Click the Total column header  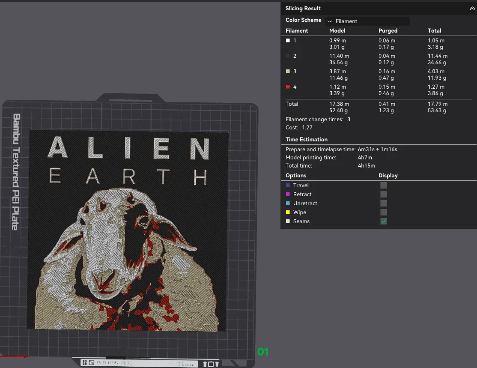pyautogui.click(x=435, y=31)
